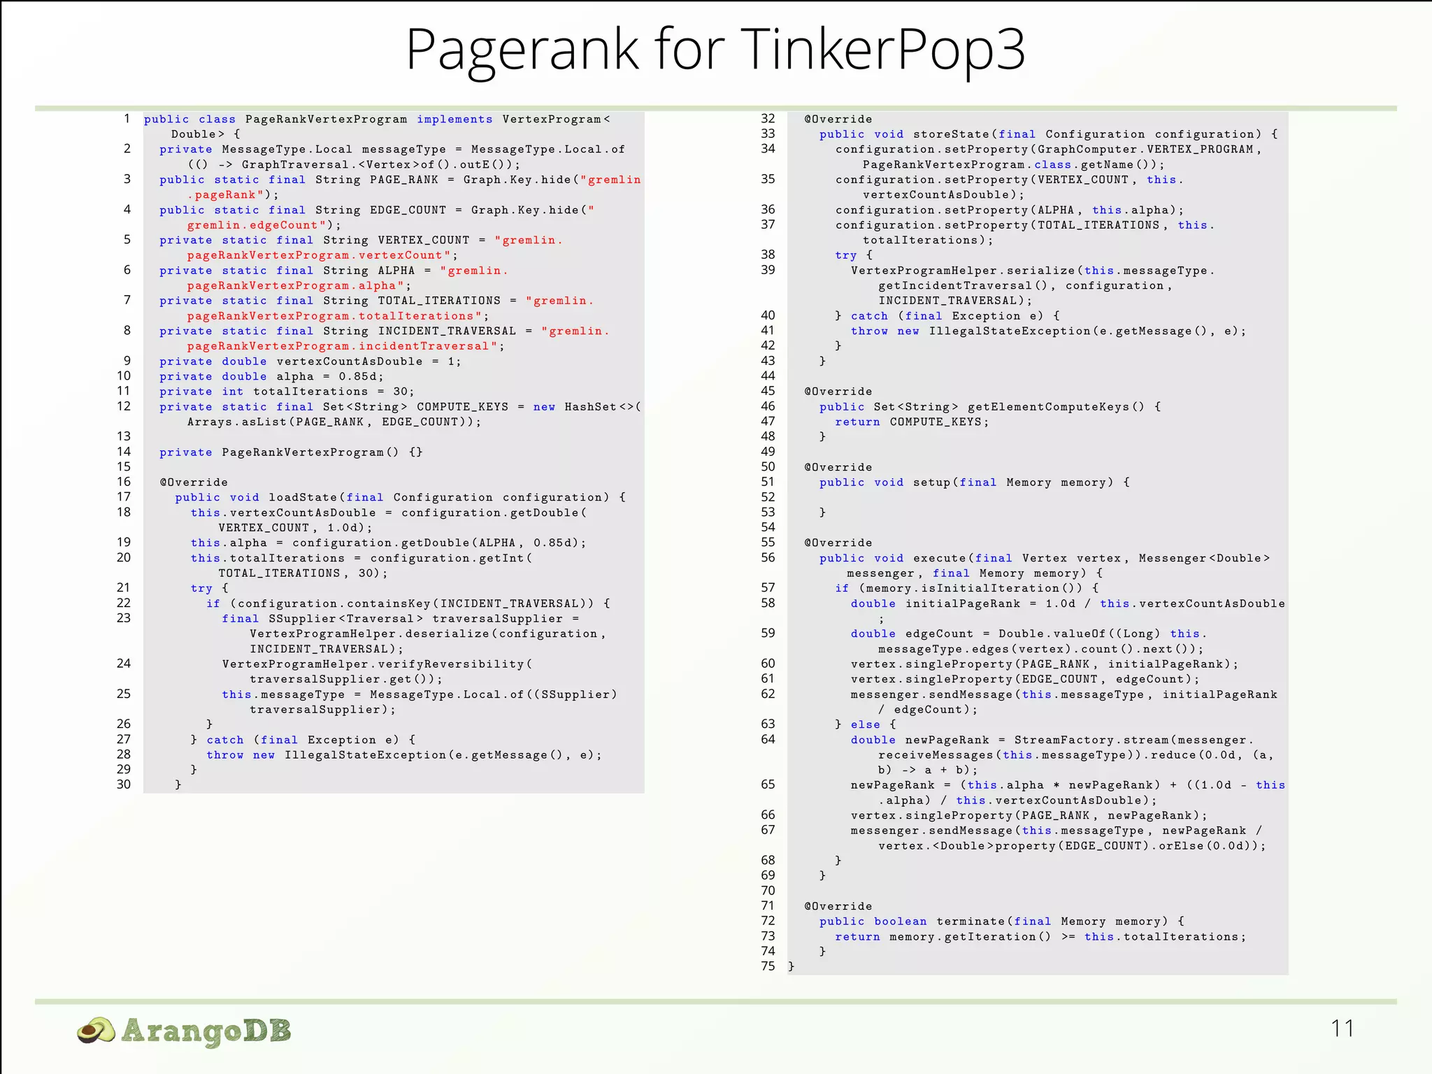Click the 'else {' keyword on line 63

coord(873,724)
